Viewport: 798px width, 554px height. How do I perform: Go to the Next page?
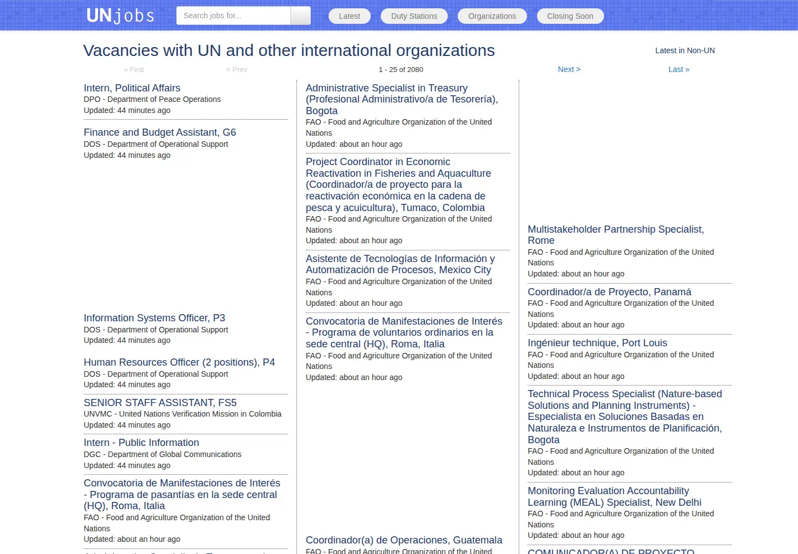pyautogui.click(x=569, y=69)
